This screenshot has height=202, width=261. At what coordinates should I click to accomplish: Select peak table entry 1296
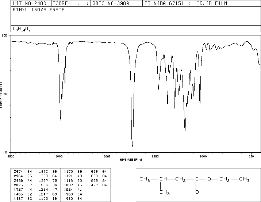click(x=43, y=185)
